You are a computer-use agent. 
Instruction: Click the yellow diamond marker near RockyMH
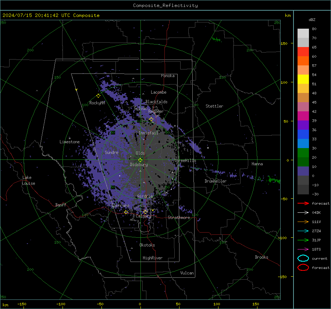click(98, 96)
